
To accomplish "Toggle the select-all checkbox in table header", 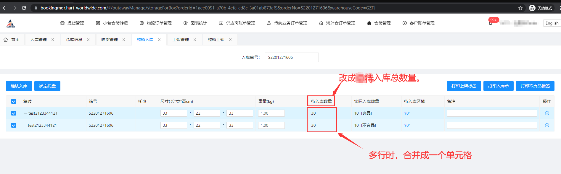I will pyautogui.click(x=14, y=101).
